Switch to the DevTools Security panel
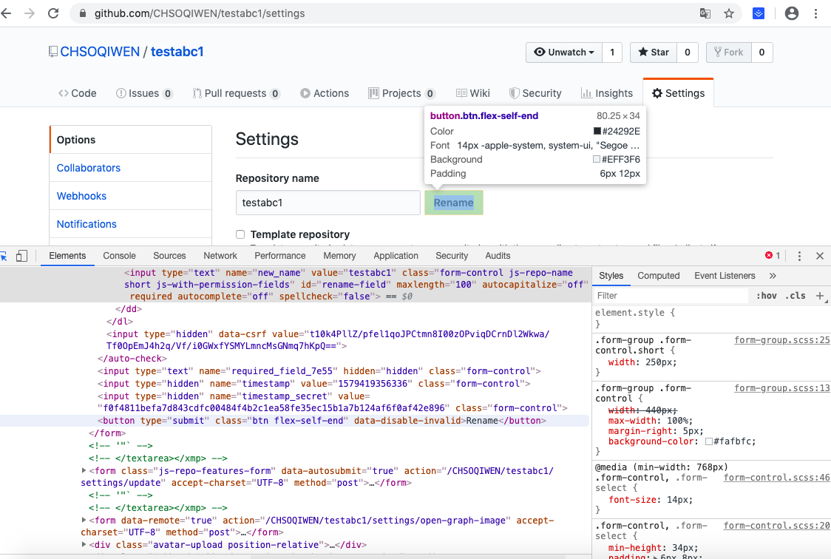 click(452, 255)
